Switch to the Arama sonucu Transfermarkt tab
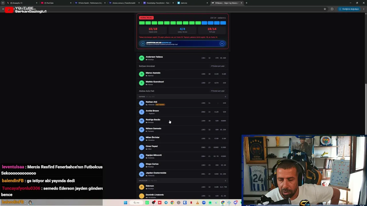The image size is (367, 206). click(124, 3)
